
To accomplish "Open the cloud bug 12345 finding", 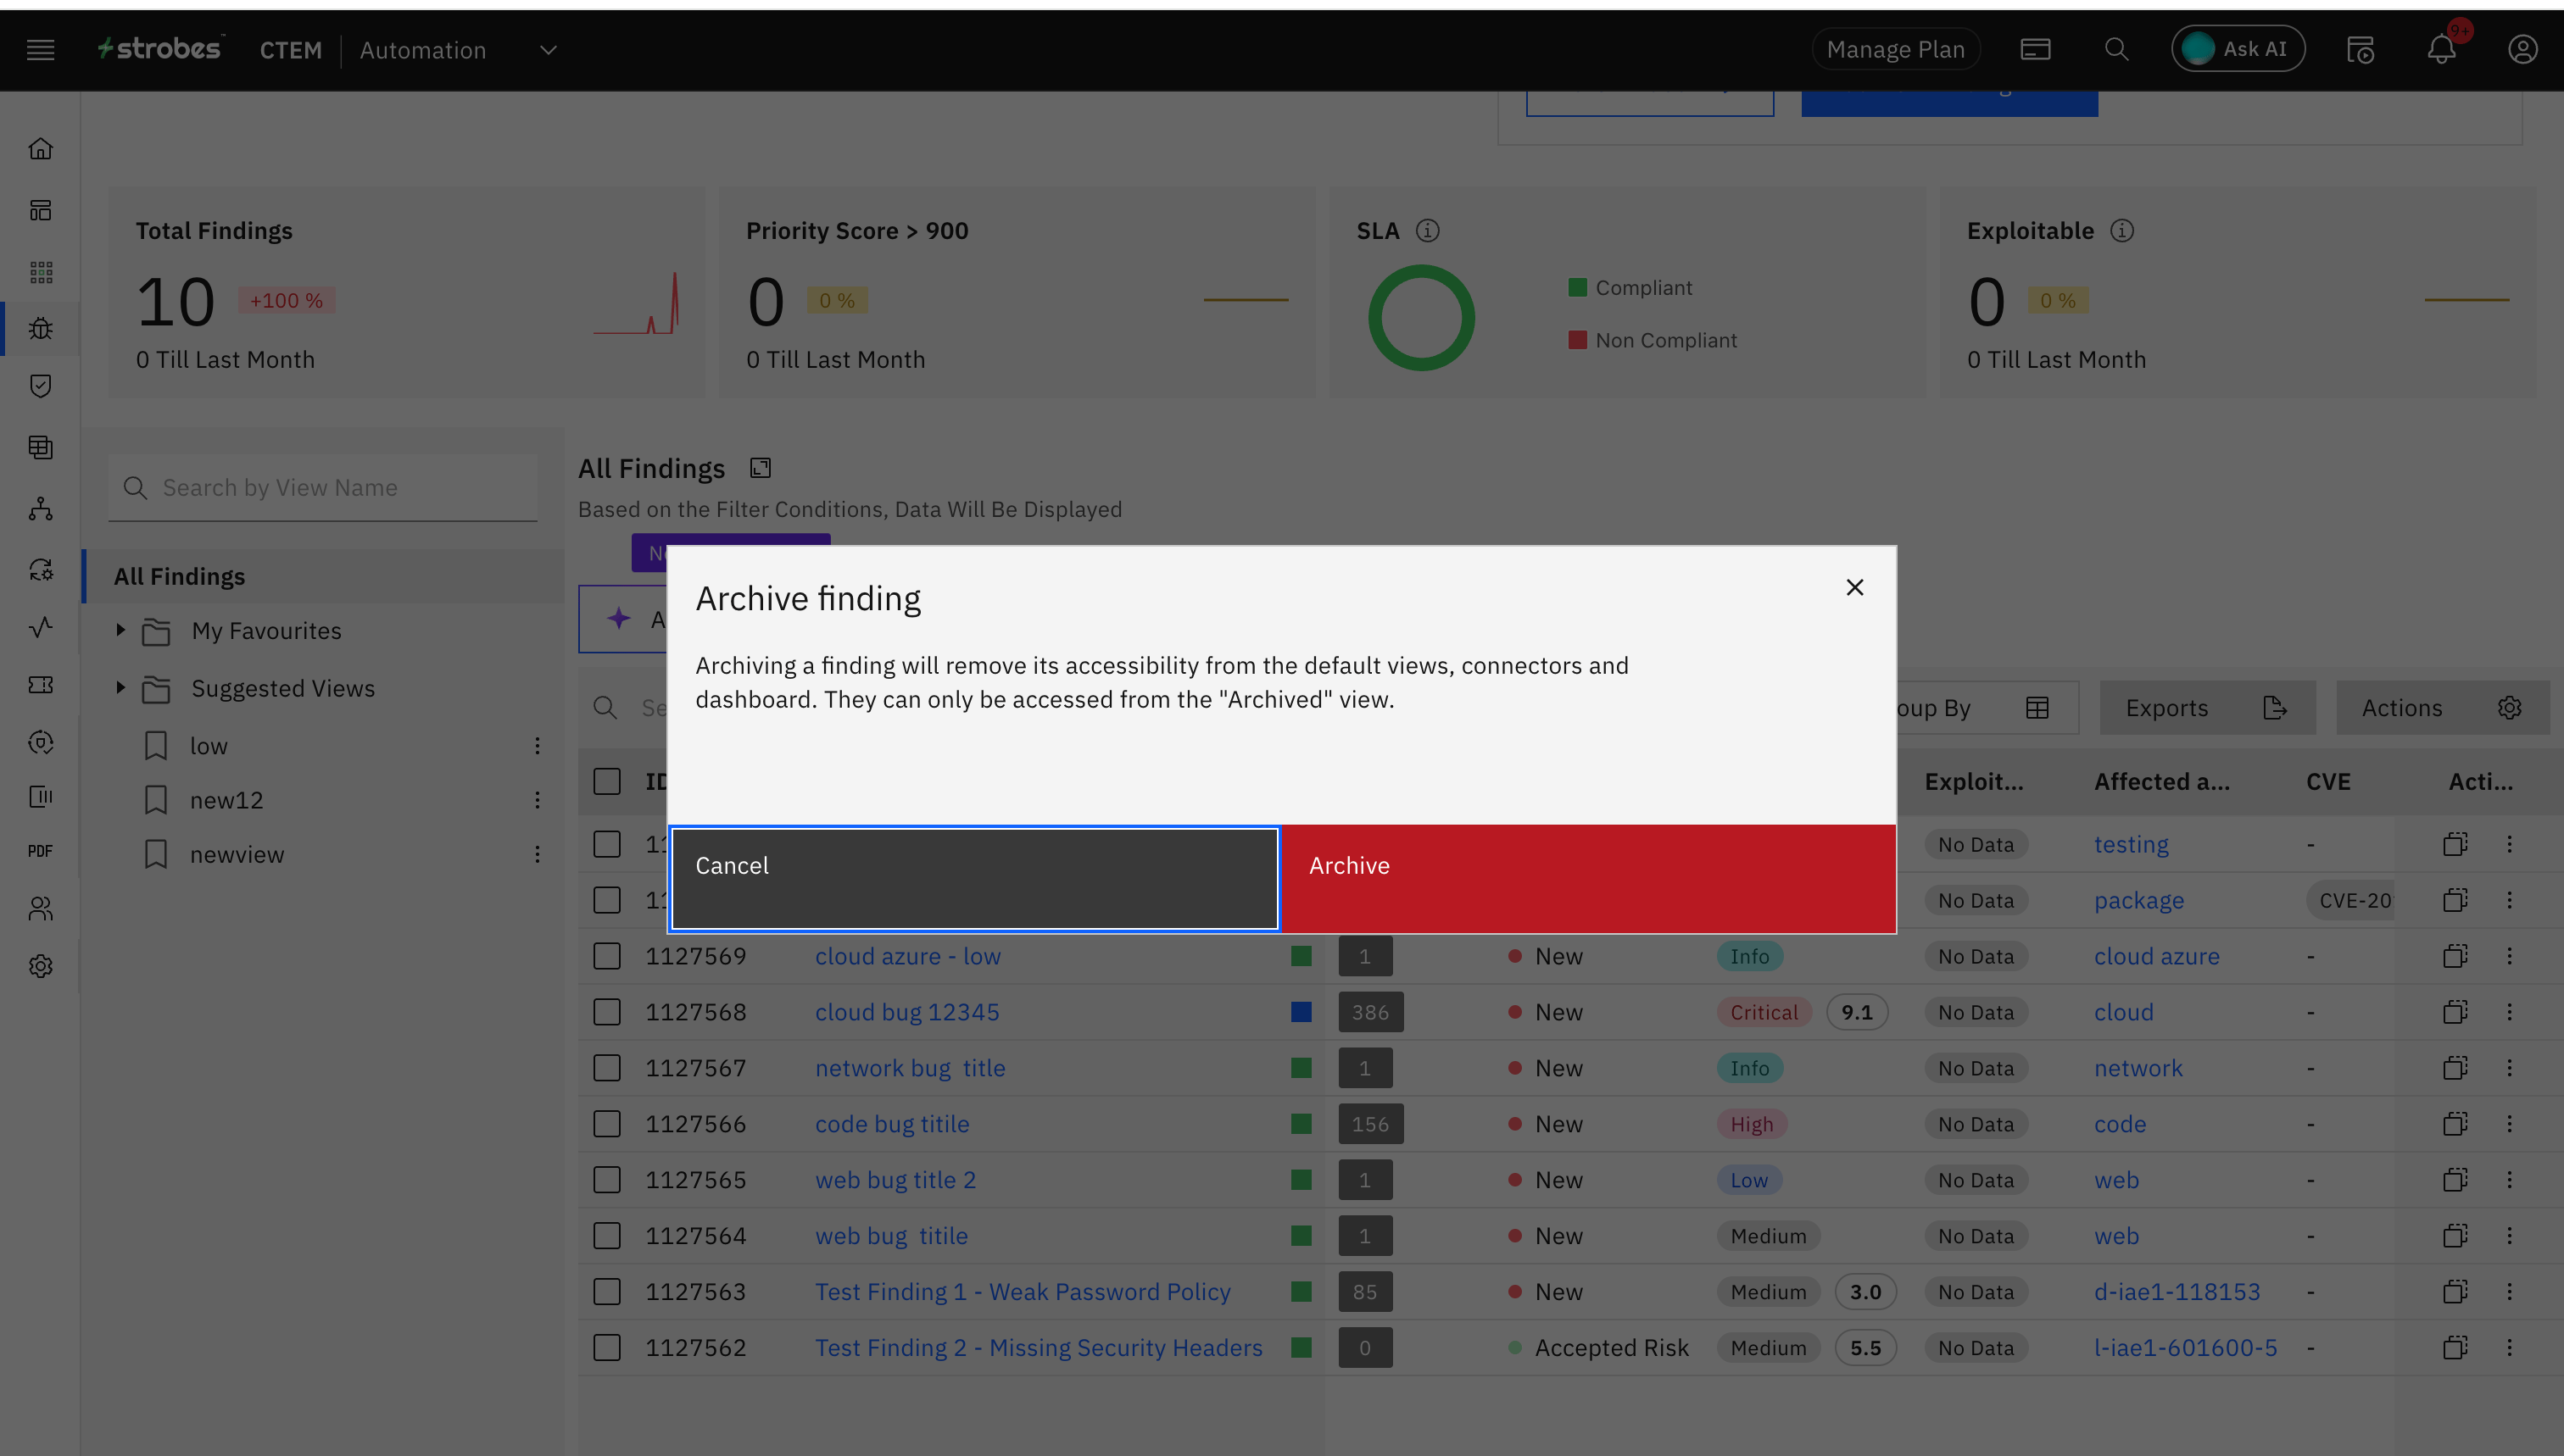I will tap(907, 1012).
